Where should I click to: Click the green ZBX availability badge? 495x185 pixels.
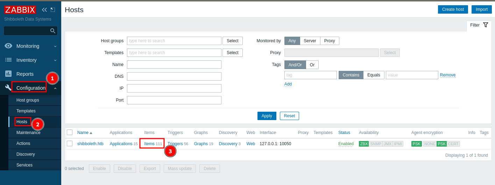click(364, 144)
